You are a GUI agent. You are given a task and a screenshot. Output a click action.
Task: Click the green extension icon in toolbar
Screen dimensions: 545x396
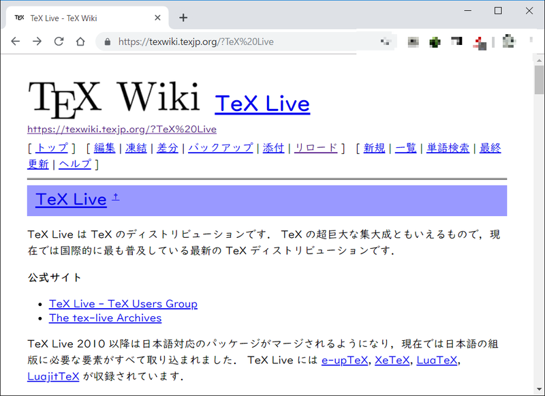(x=435, y=42)
